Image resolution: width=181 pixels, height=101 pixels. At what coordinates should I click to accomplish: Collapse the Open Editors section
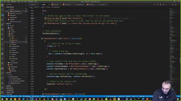click(x=10, y=7)
